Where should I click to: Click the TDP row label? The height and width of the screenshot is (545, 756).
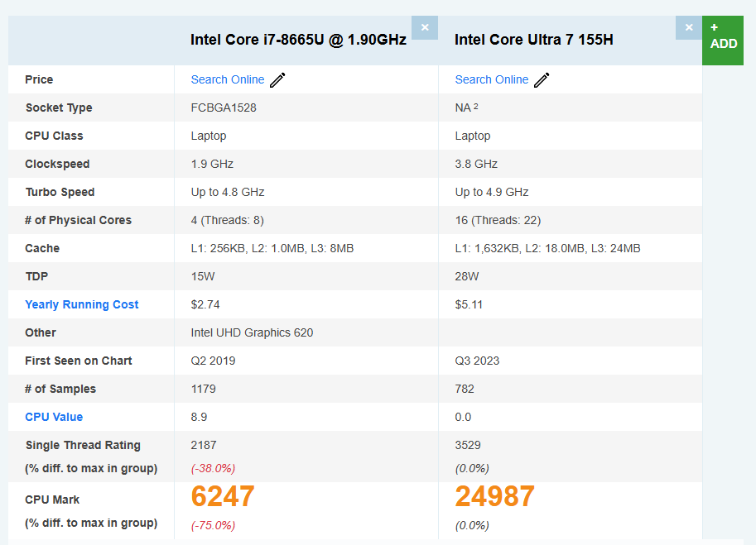point(36,276)
